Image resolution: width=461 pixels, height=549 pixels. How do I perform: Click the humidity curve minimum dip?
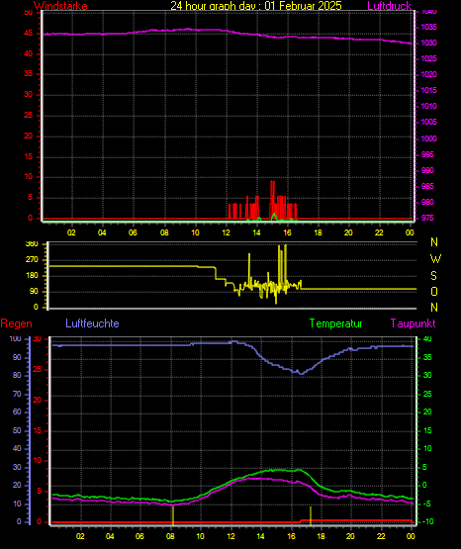tap(301, 373)
